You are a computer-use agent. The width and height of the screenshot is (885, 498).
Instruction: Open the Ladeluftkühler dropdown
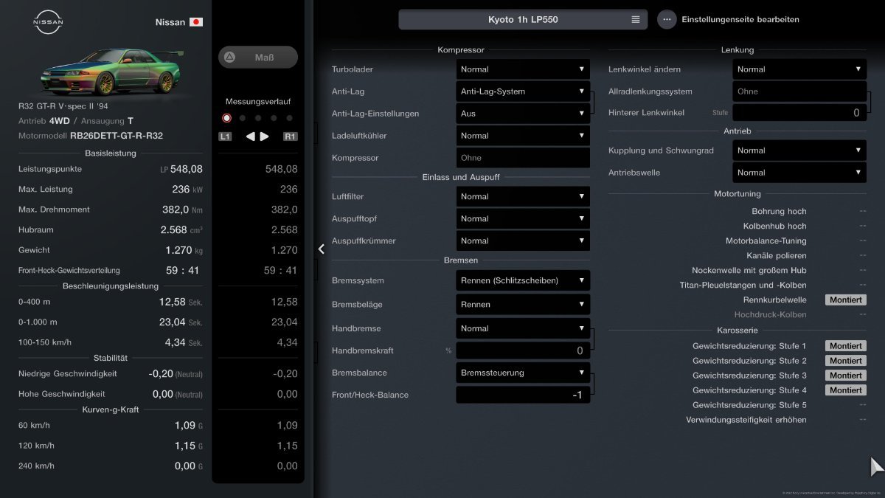[523, 136]
